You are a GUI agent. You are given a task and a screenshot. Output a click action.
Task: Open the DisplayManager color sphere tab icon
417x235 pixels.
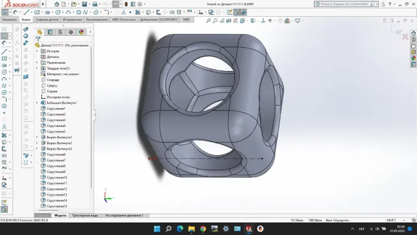[82, 32]
